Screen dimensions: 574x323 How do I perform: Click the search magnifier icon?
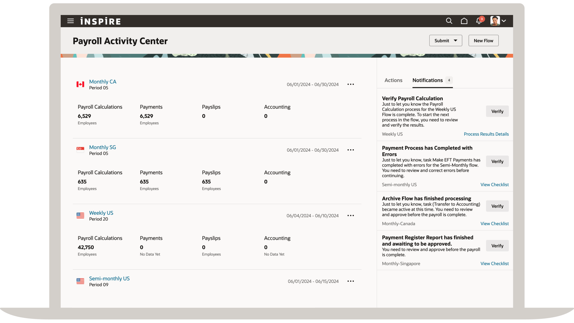pyautogui.click(x=449, y=21)
